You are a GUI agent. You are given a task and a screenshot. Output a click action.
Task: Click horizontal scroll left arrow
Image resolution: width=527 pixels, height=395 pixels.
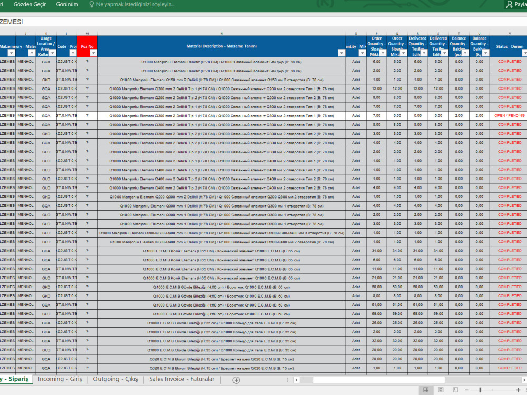(x=296, y=380)
